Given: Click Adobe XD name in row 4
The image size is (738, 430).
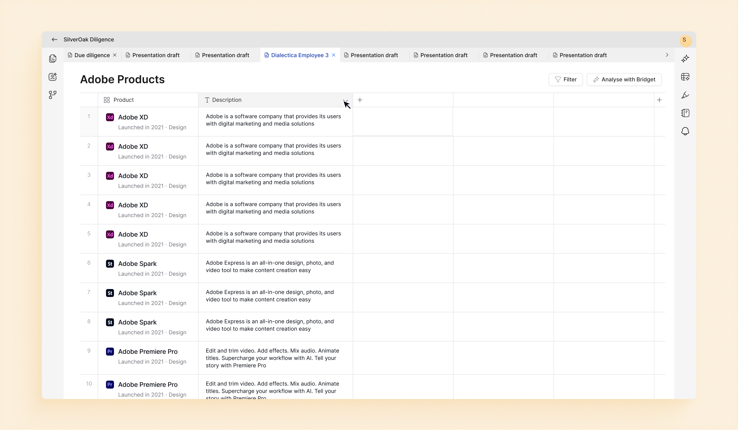Looking at the screenshot, I should (x=133, y=205).
